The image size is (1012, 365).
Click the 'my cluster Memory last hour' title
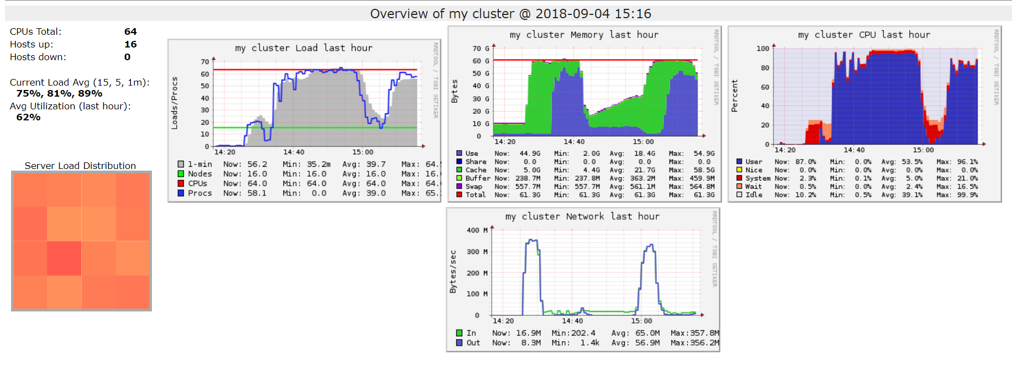tap(584, 35)
